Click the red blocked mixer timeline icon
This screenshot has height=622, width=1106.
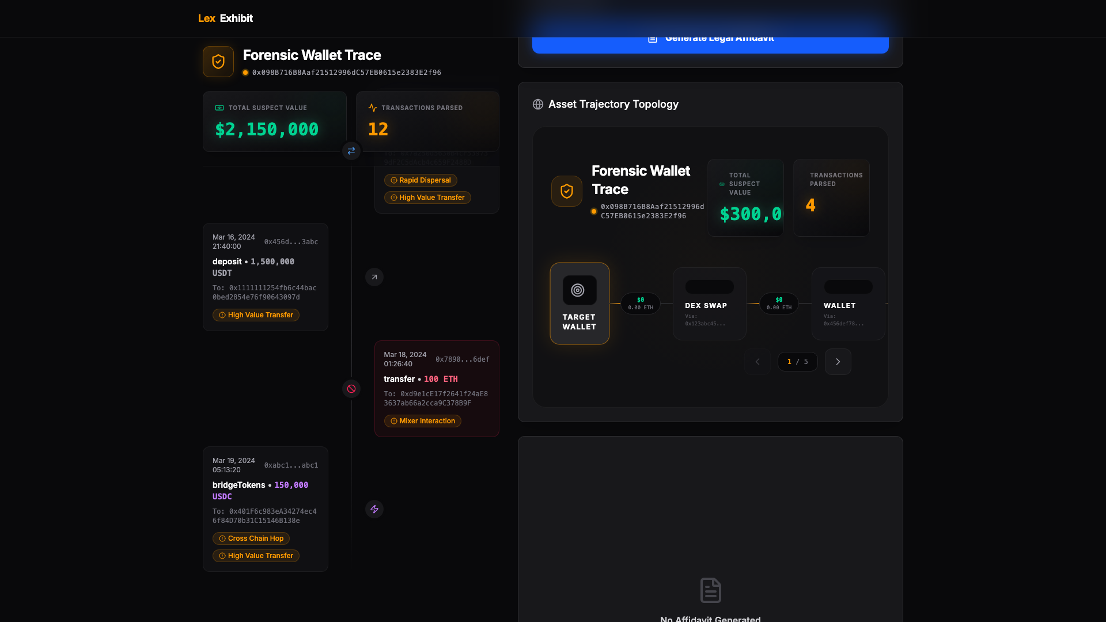(351, 389)
